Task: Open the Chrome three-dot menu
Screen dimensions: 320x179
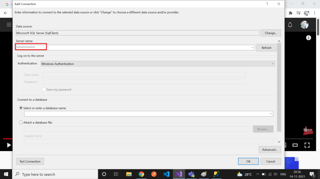Action: 315,13
